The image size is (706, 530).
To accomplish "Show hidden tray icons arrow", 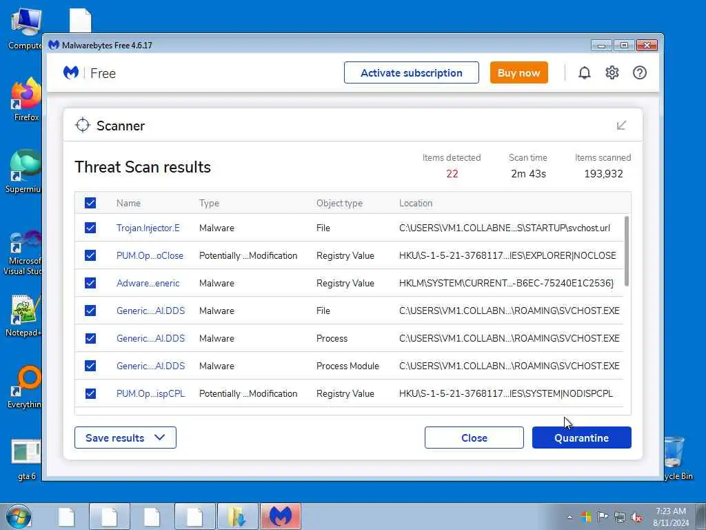I will tap(569, 517).
